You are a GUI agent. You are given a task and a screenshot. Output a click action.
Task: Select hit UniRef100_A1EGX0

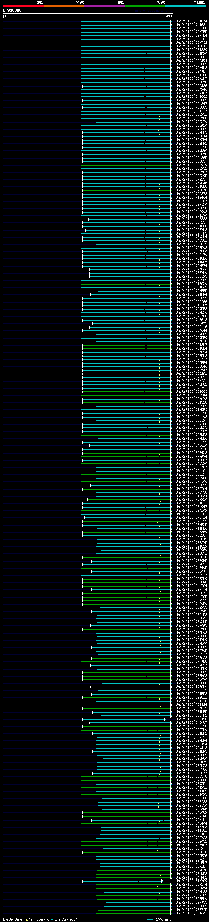[x=191, y=284]
